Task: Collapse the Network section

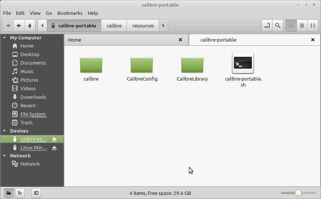Action: pyautogui.click(x=4, y=156)
